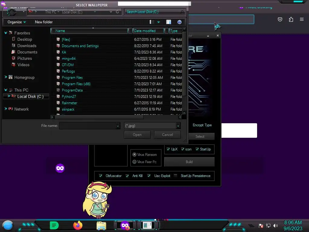
Task: Toggle the Obfuscator checkbox
Action: pos(100,176)
